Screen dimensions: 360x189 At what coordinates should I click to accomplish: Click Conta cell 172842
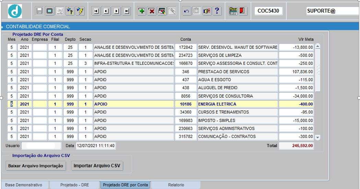pyautogui.click(x=186, y=47)
